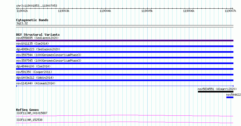Open the nsv1011135 (Coe2014) variant label
This screenshot has height=126, width=241.
[x=32, y=44]
